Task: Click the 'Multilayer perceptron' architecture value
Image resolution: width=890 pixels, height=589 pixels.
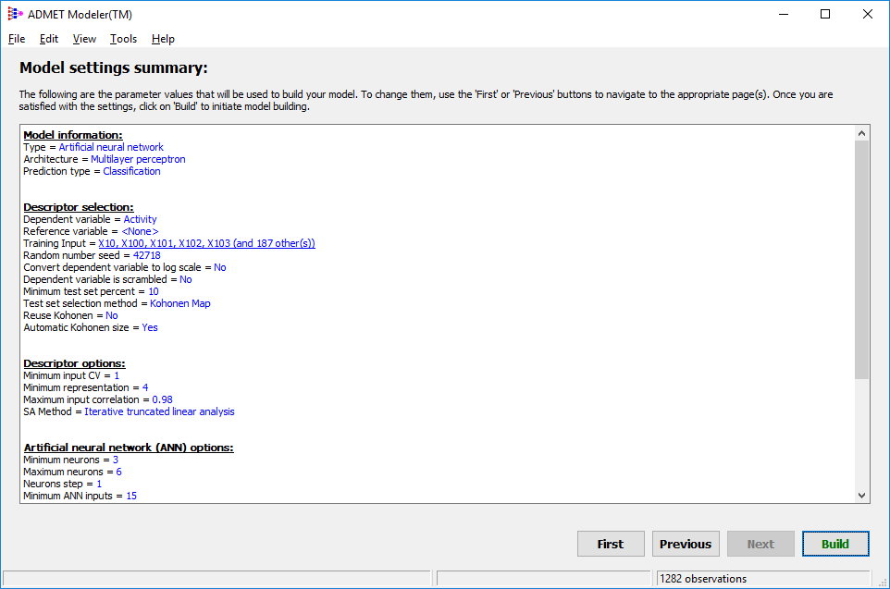Action: pos(138,159)
